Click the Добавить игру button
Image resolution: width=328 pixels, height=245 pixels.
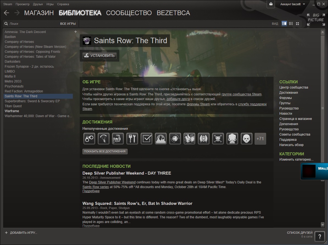pyautogui.click(x=21, y=233)
